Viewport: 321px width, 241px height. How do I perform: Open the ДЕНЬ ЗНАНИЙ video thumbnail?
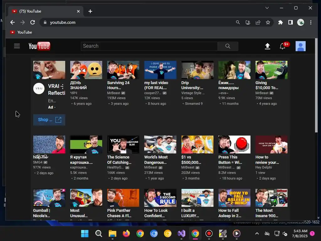point(86,70)
